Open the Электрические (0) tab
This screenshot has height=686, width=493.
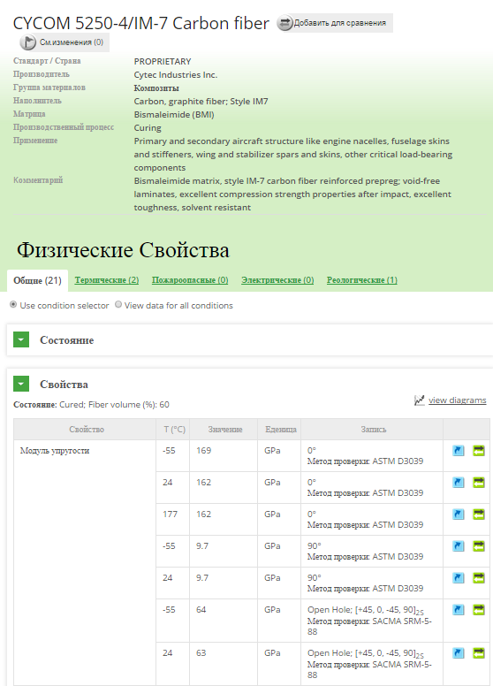(x=277, y=280)
